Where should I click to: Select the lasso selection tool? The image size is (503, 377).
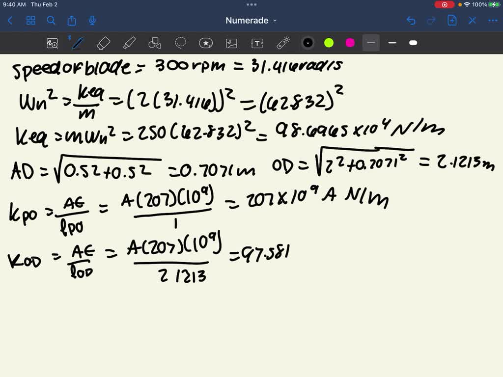(x=180, y=43)
